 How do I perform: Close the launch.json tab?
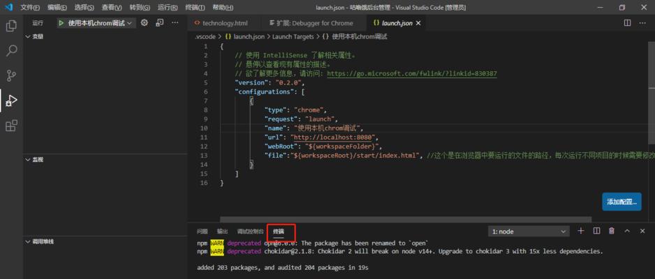point(418,23)
